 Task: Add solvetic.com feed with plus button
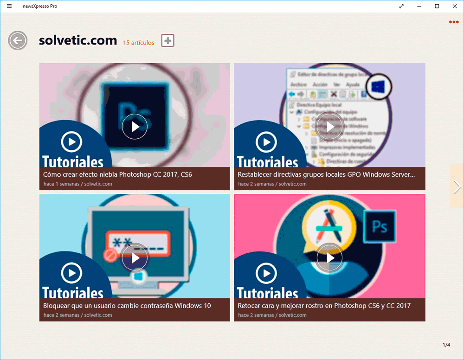click(168, 40)
